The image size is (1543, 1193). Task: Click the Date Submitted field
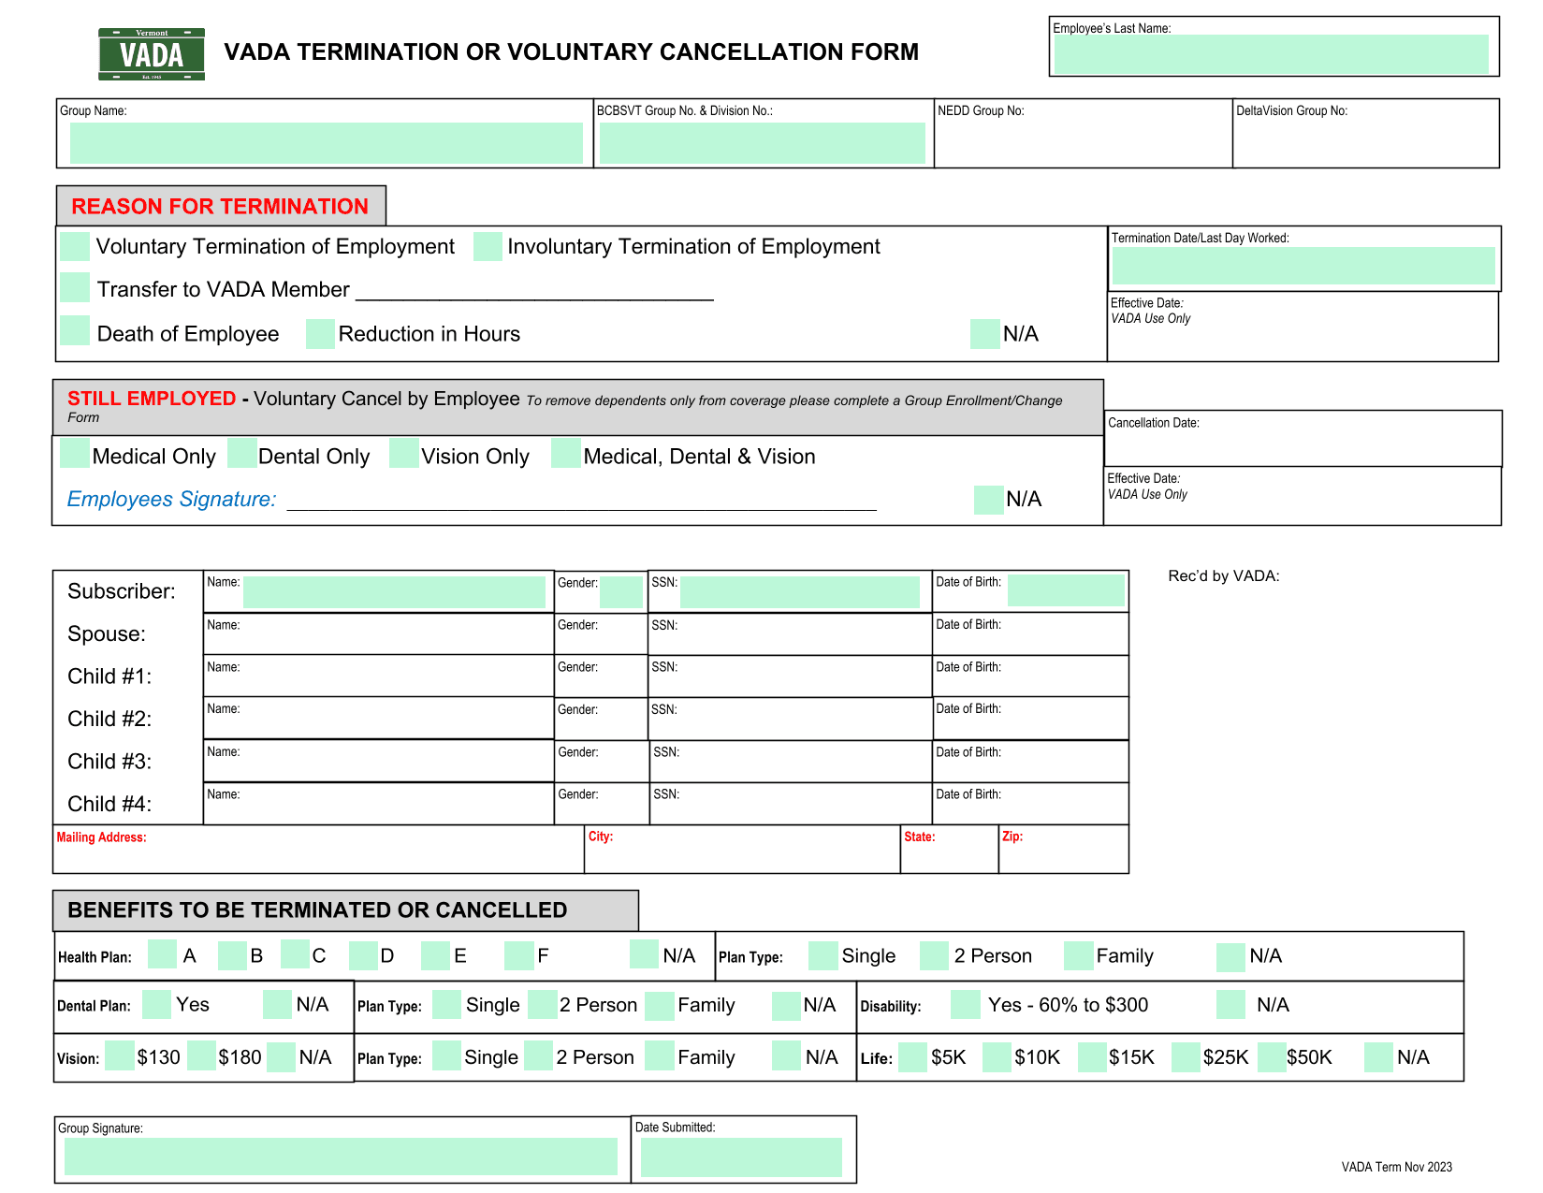[x=741, y=1157]
